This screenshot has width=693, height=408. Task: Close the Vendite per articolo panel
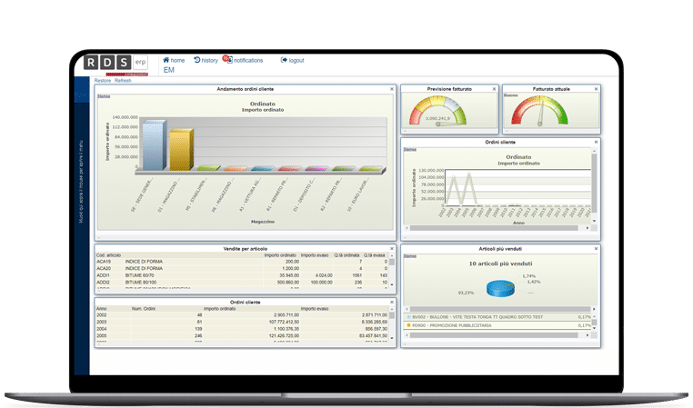pos(392,248)
